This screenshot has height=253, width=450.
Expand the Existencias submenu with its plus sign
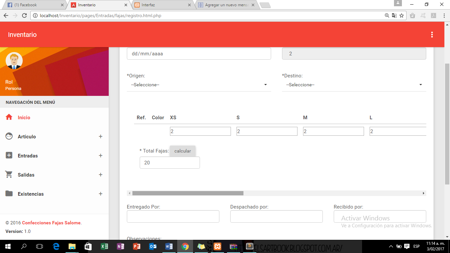click(100, 194)
